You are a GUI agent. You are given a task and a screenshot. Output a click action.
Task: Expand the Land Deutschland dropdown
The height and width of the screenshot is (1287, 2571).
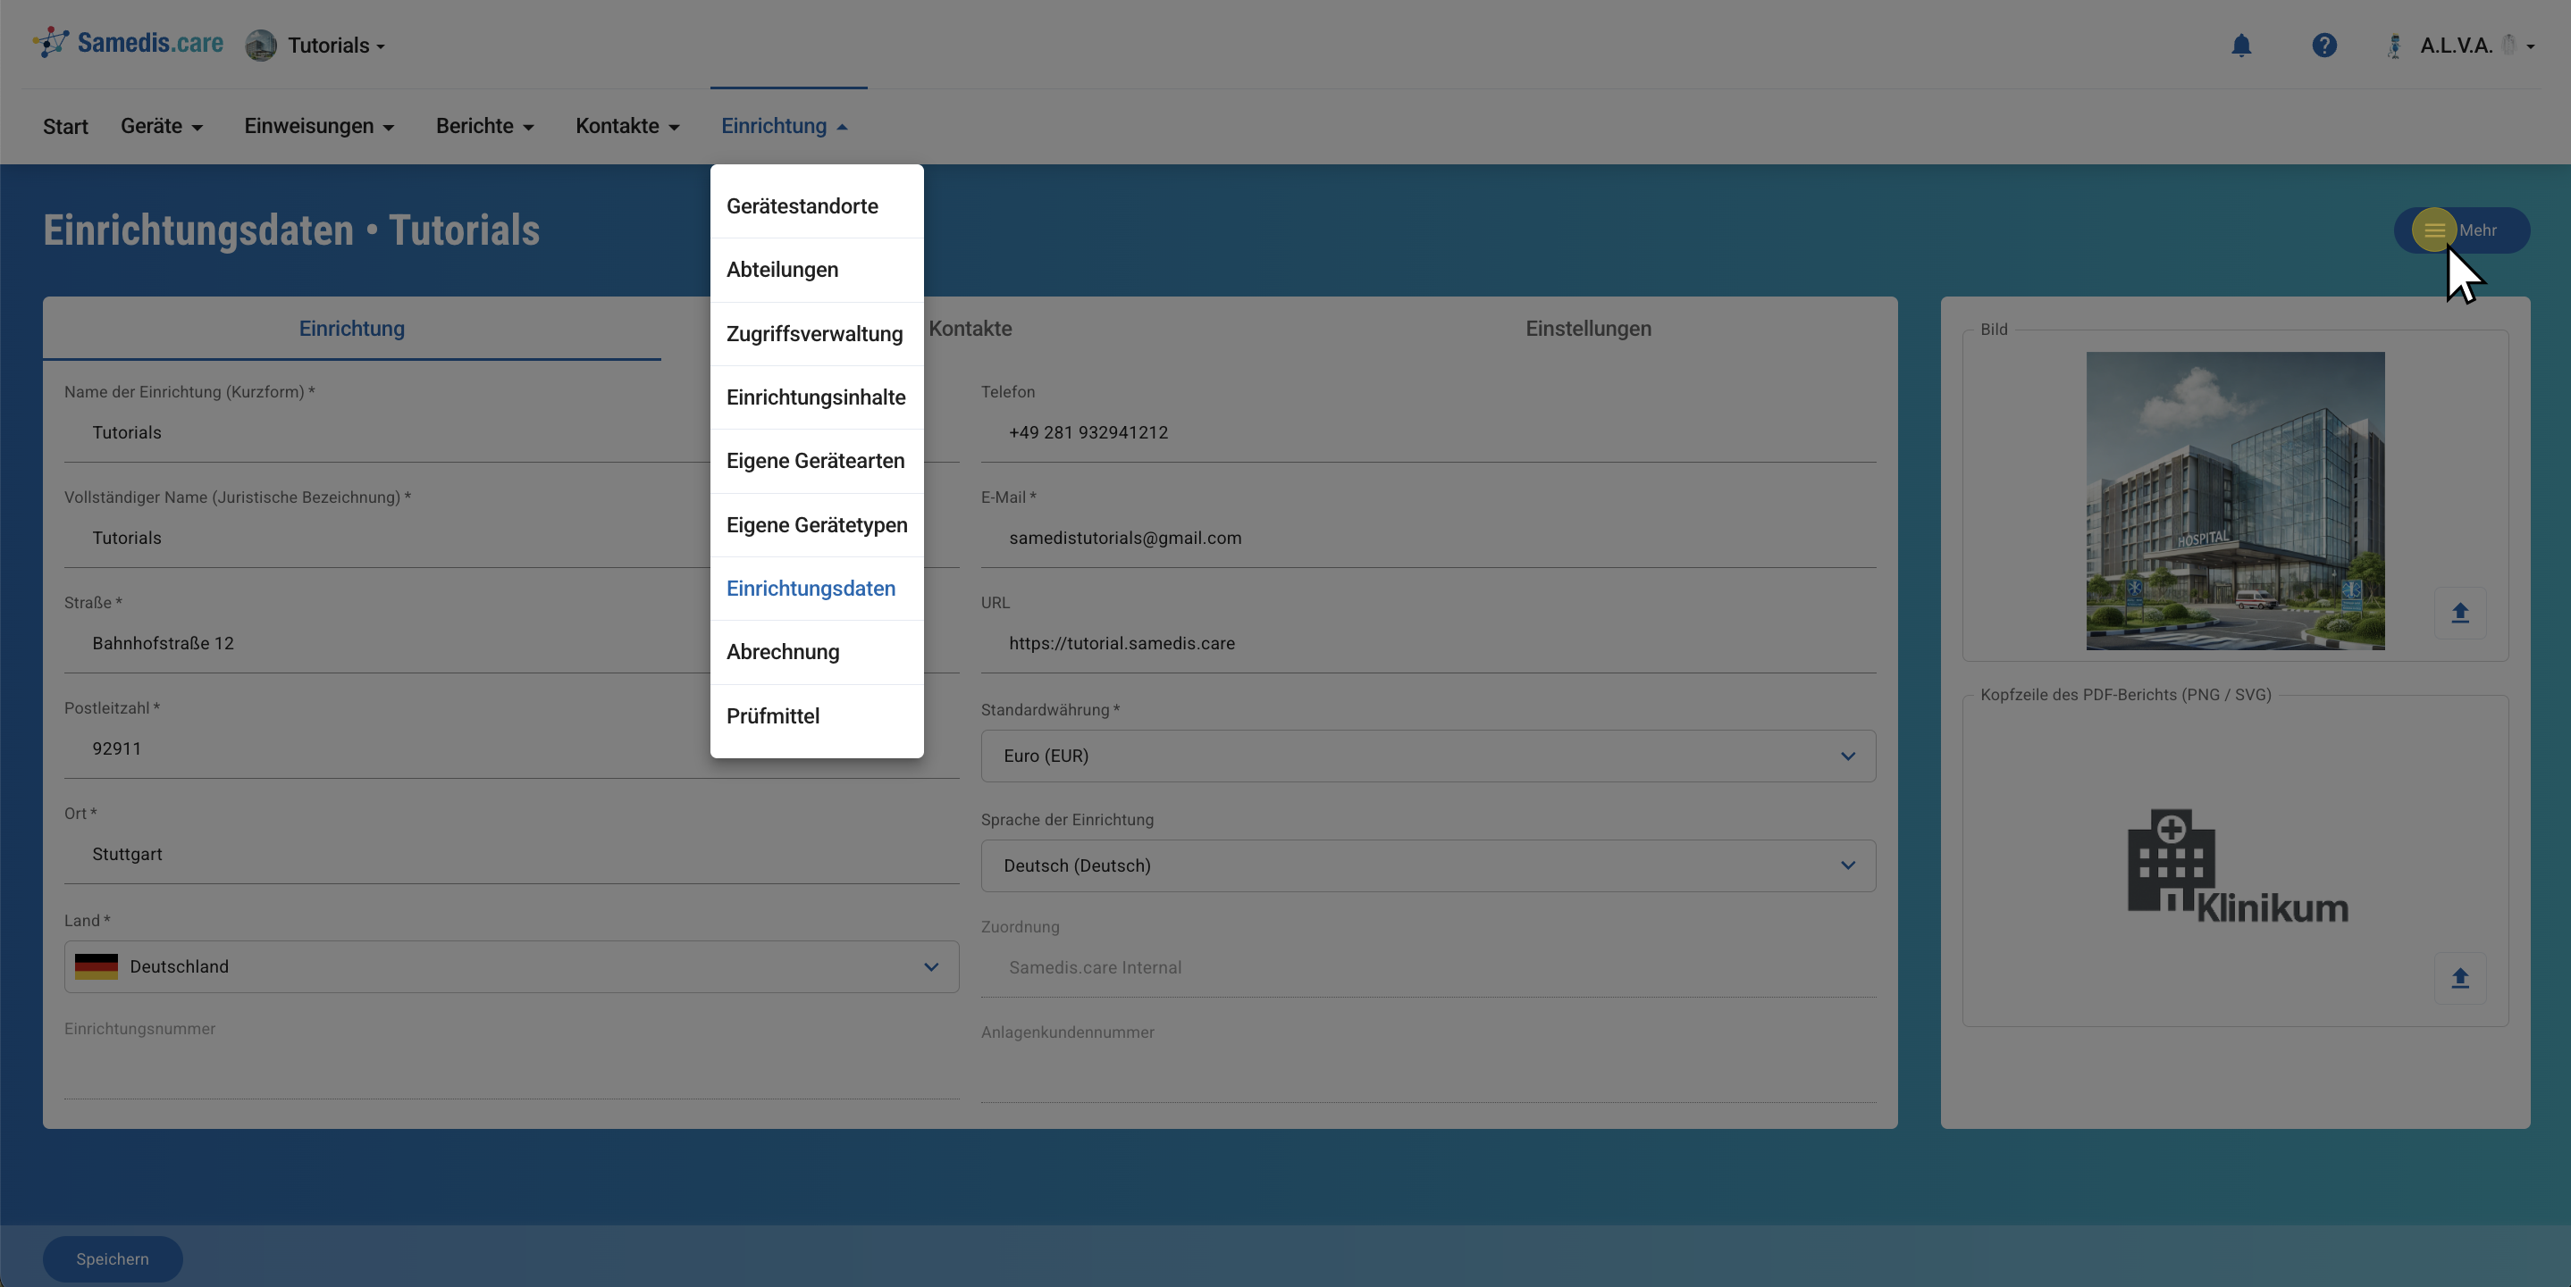tap(511, 966)
